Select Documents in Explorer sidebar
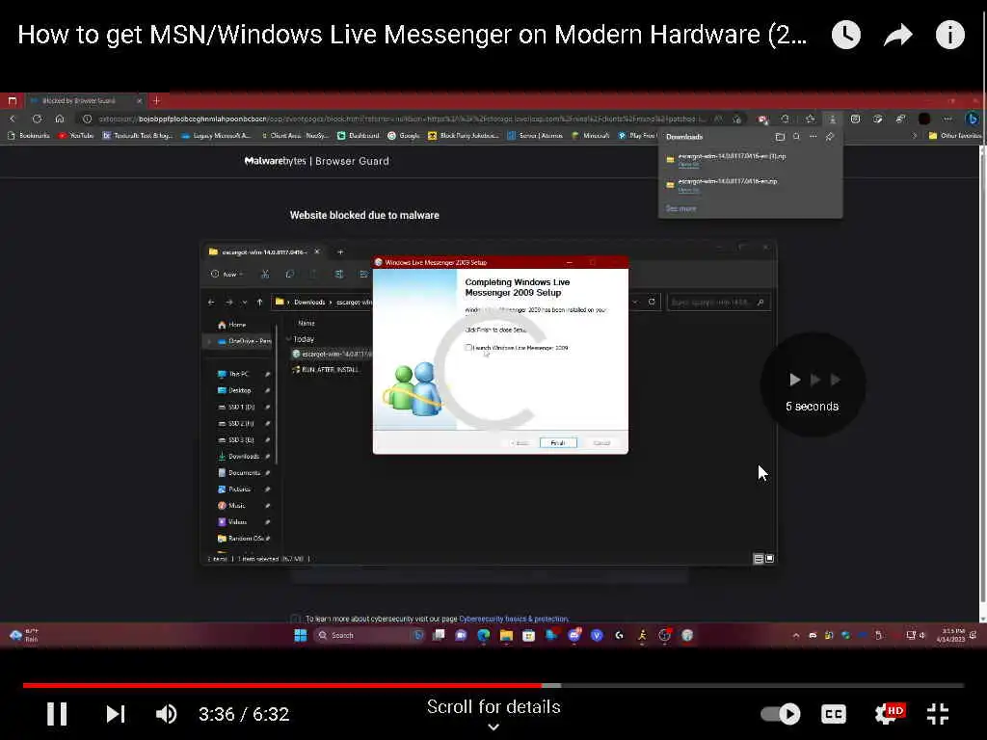This screenshot has height=740, width=987. [x=239, y=472]
